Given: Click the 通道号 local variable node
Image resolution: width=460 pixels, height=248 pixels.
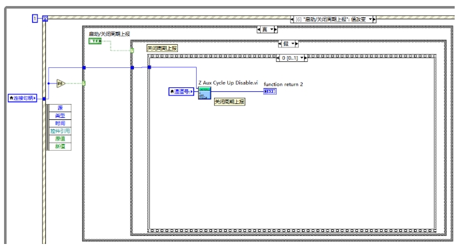Looking at the screenshot, I should (181, 91).
